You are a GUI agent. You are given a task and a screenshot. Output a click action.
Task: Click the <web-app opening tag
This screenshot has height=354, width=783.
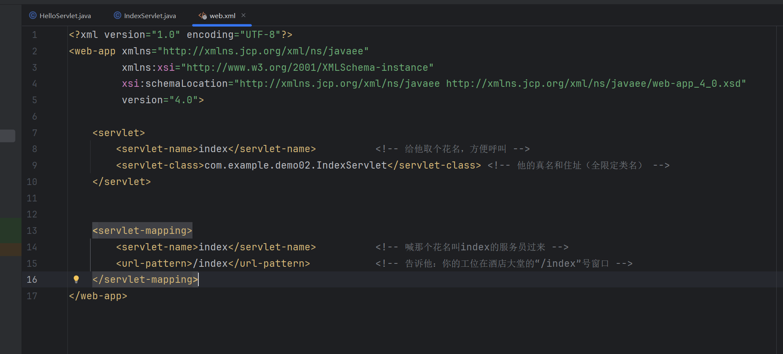[x=92, y=51]
